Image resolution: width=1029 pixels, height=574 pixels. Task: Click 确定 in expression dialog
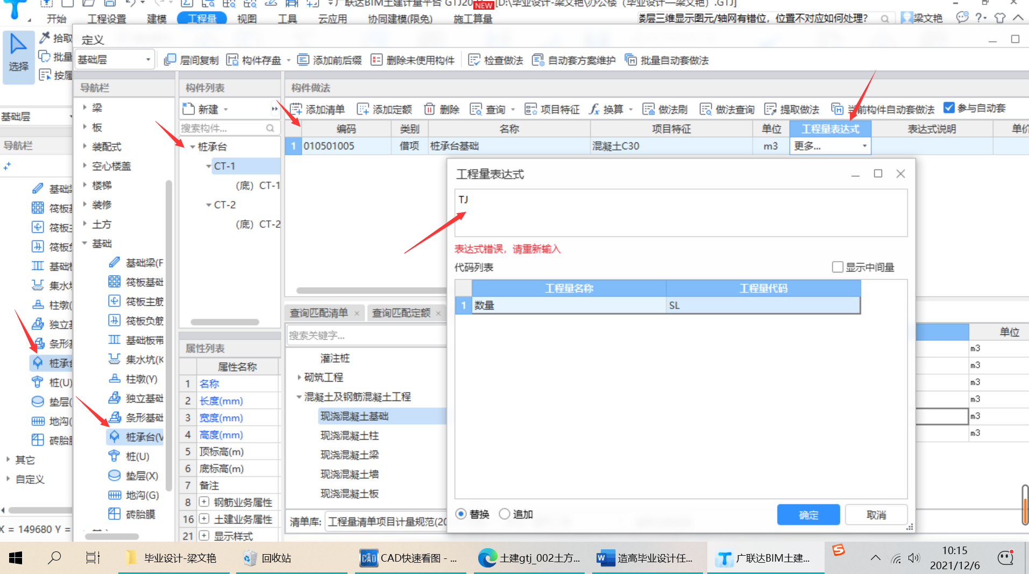[808, 514]
